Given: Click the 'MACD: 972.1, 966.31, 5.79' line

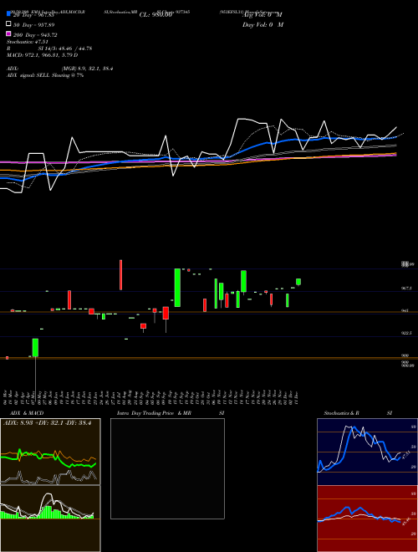Looking at the screenshot, I should (43, 55).
